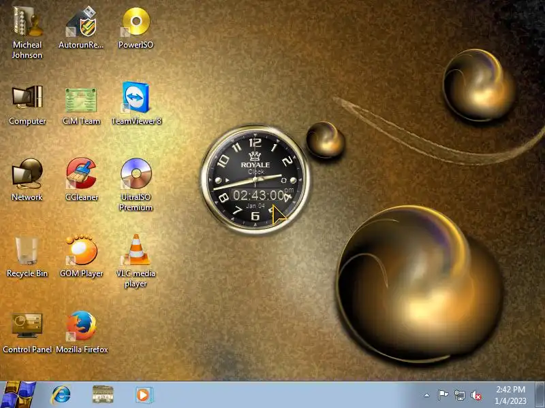Click the Network desktop icon
This screenshot has height=408, width=545.
[x=27, y=180]
